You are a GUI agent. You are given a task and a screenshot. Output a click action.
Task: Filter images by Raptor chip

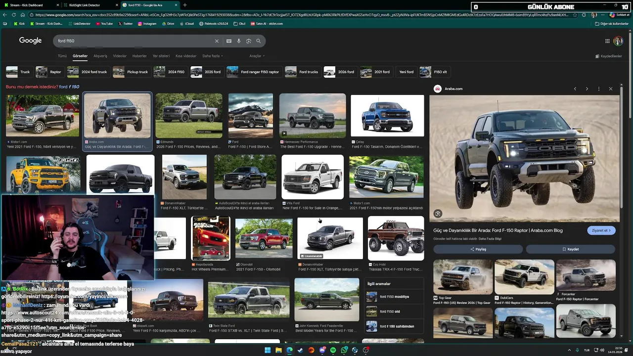(x=49, y=72)
